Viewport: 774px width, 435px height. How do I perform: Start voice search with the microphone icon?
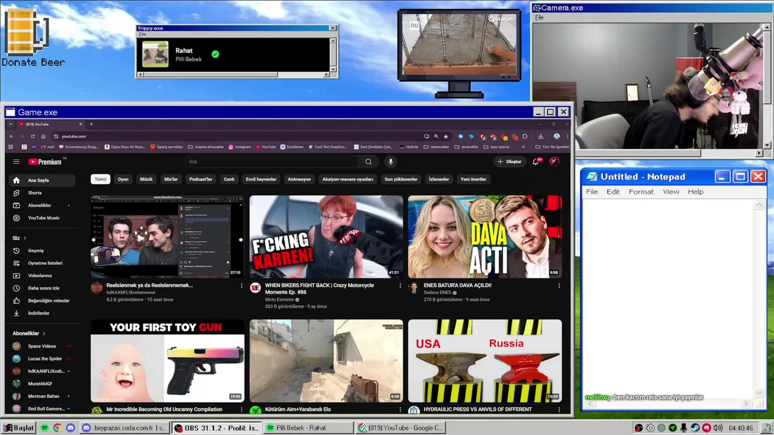(x=391, y=161)
